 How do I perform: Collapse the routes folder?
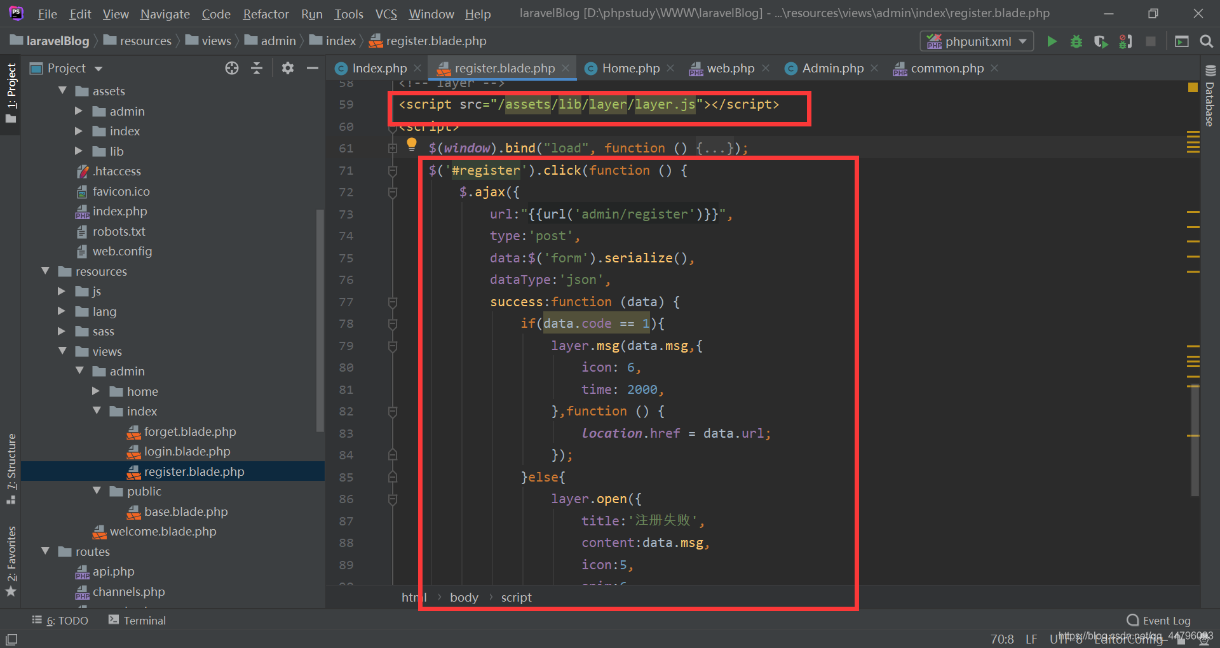pyautogui.click(x=45, y=551)
